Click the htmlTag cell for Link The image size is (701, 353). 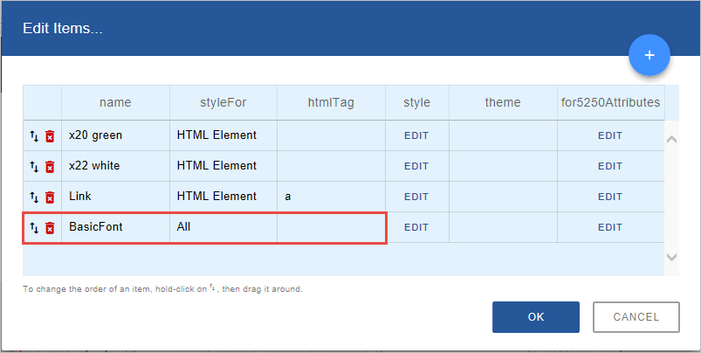point(331,197)
